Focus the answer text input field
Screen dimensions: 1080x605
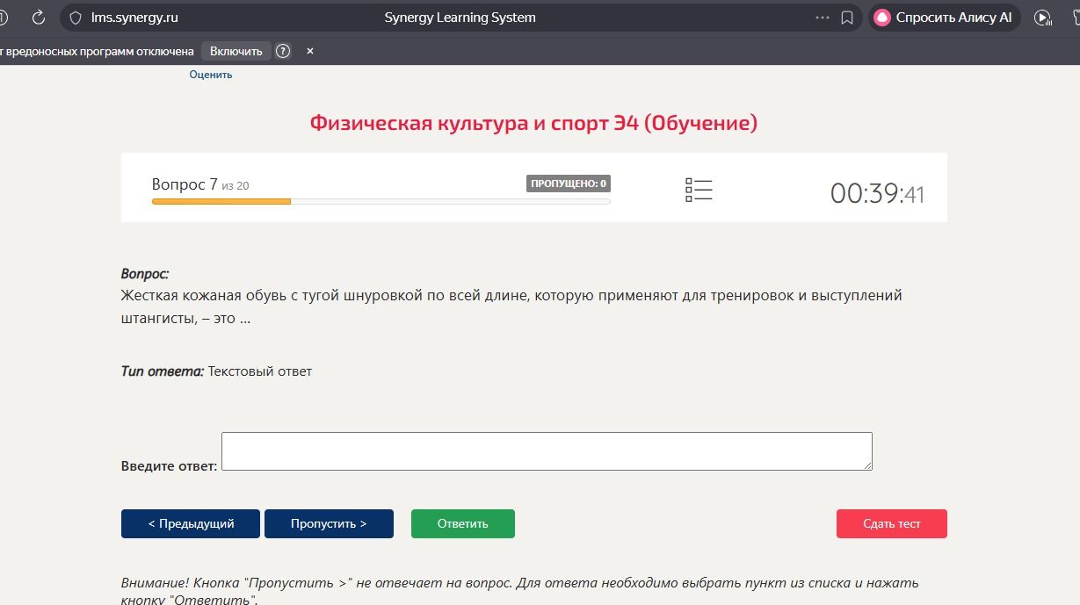point(547,451)
